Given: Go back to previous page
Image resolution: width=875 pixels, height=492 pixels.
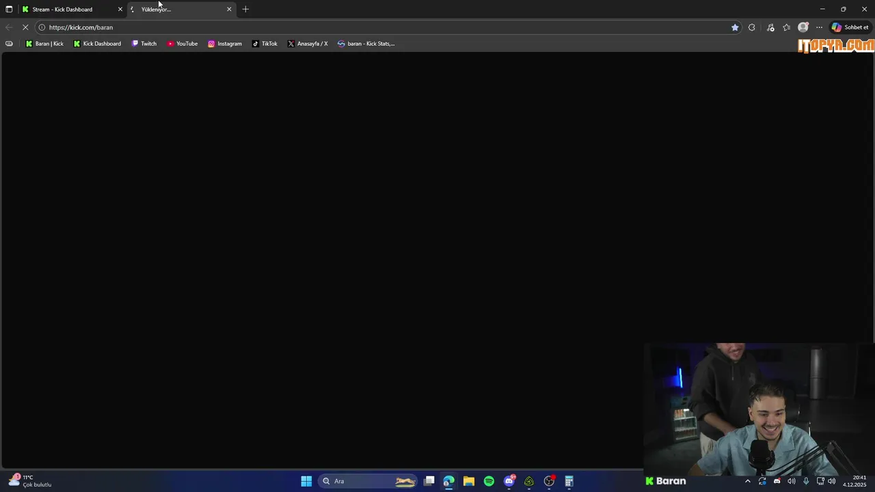Looking at the screenshot, I should pos(9,27).
